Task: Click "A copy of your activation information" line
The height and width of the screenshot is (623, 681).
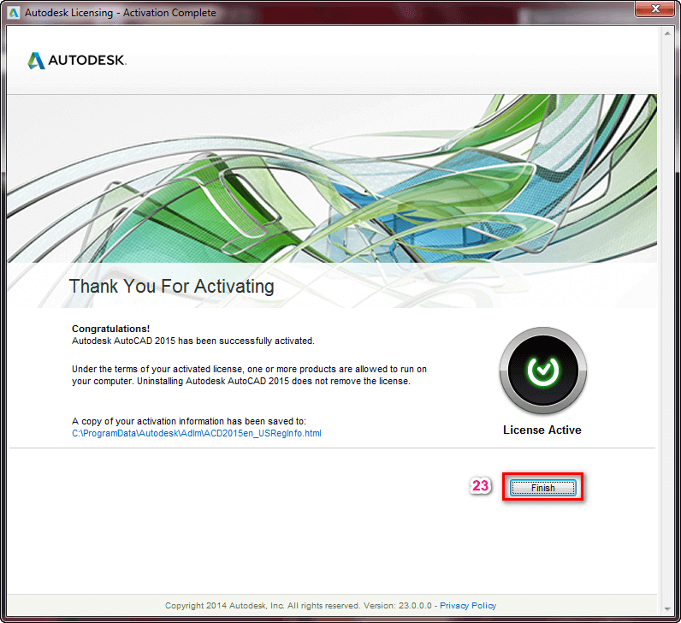Action: 189,421
